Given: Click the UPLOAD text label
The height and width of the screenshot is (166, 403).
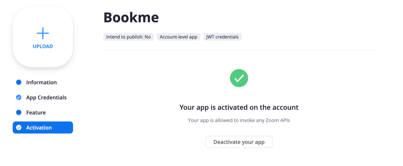Looking at the screenshot, I should click(x=43, y=47).
